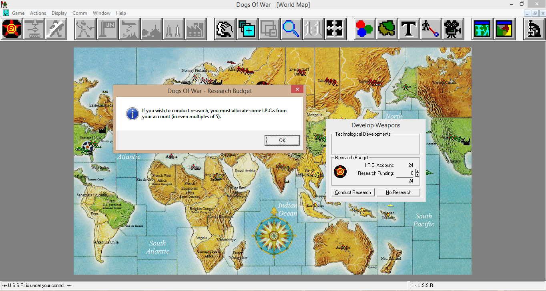Click the Mozambique label on the map
Image resolution: width=546 pixels, height=291 pixels.
(226, 240)
